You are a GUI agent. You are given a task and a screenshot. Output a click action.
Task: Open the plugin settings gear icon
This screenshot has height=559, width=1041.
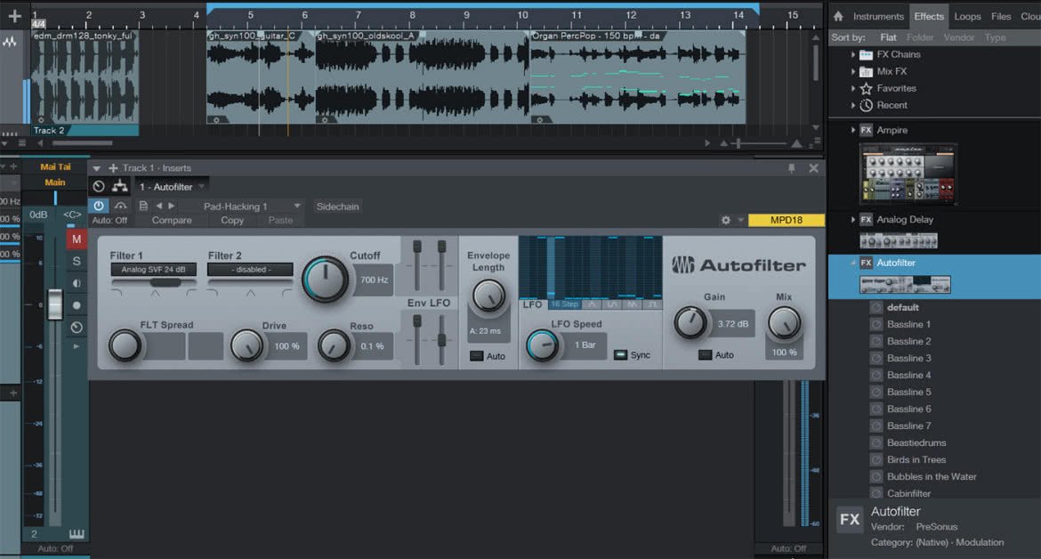point(726,221)
